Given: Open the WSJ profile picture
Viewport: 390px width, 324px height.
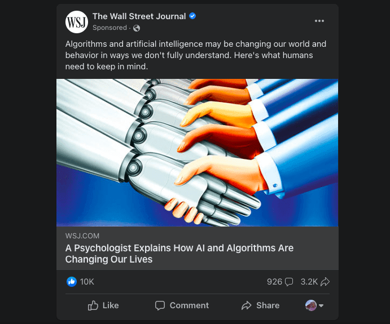Looking at the screenshot, I should point(77,22).
